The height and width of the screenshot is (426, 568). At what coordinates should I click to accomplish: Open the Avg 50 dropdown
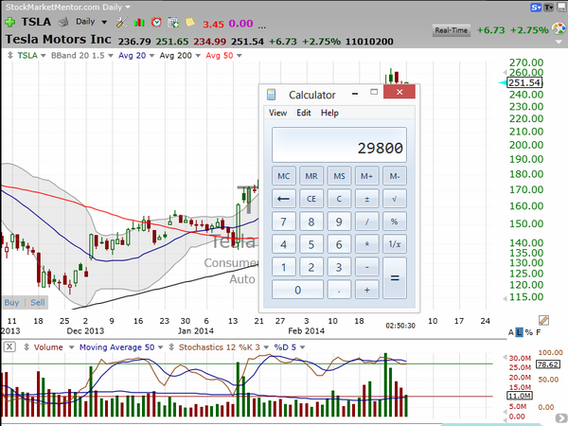240,56
